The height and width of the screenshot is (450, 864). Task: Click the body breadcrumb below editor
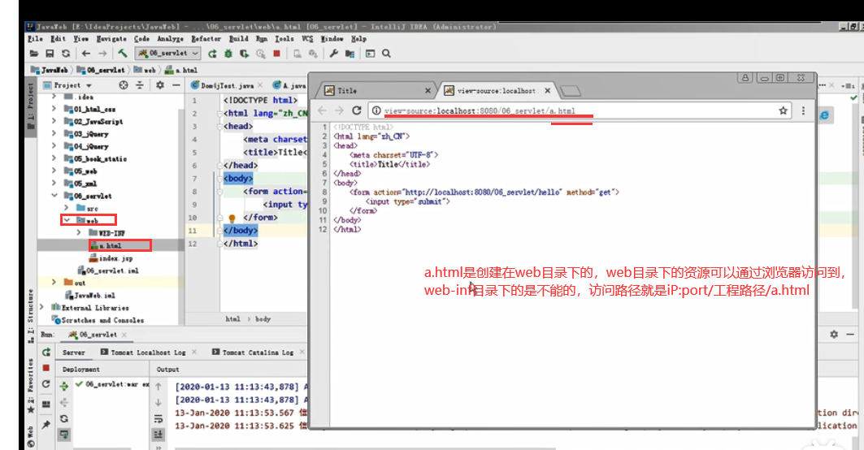click(x=263, y=319)
